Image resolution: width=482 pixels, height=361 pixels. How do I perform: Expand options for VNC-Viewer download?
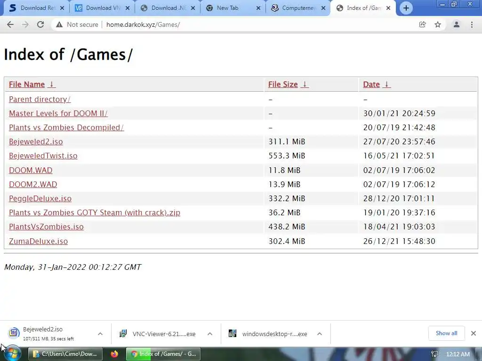click(210, 334)
